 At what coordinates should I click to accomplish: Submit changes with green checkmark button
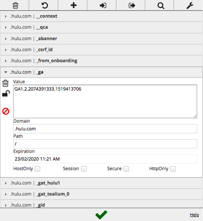[x=101, y=215]
